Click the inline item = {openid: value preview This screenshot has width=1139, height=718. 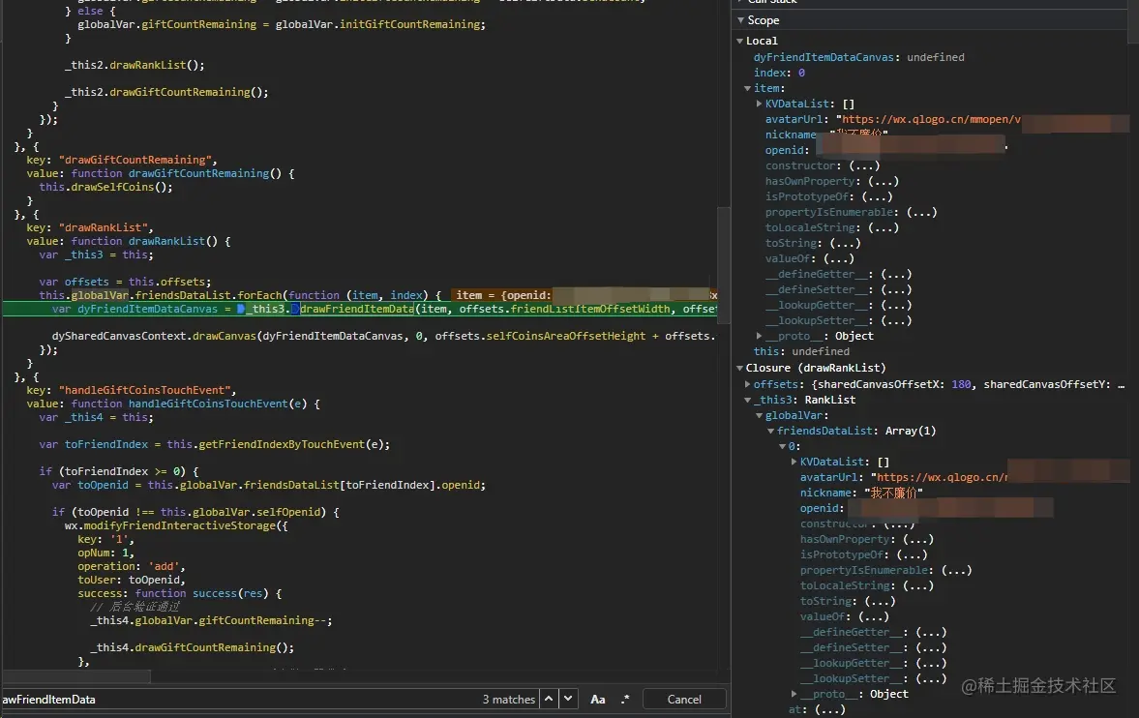coord(583,295)
